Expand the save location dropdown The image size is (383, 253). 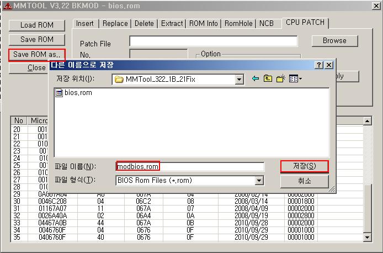coord(240,79)
